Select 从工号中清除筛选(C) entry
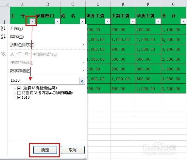The width and height of the screenshot is (187, 160). (x=33, y=54)
